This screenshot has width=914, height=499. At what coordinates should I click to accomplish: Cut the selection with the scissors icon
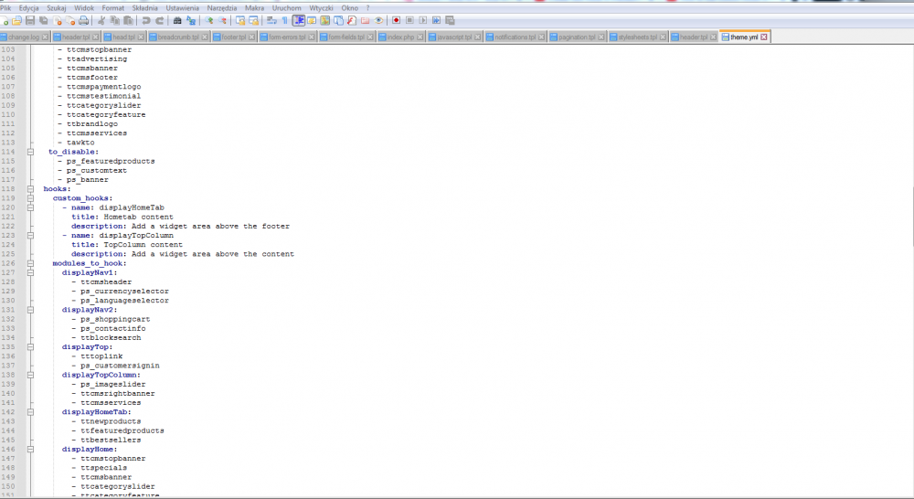pyautogui.click(x=101, y=20)
